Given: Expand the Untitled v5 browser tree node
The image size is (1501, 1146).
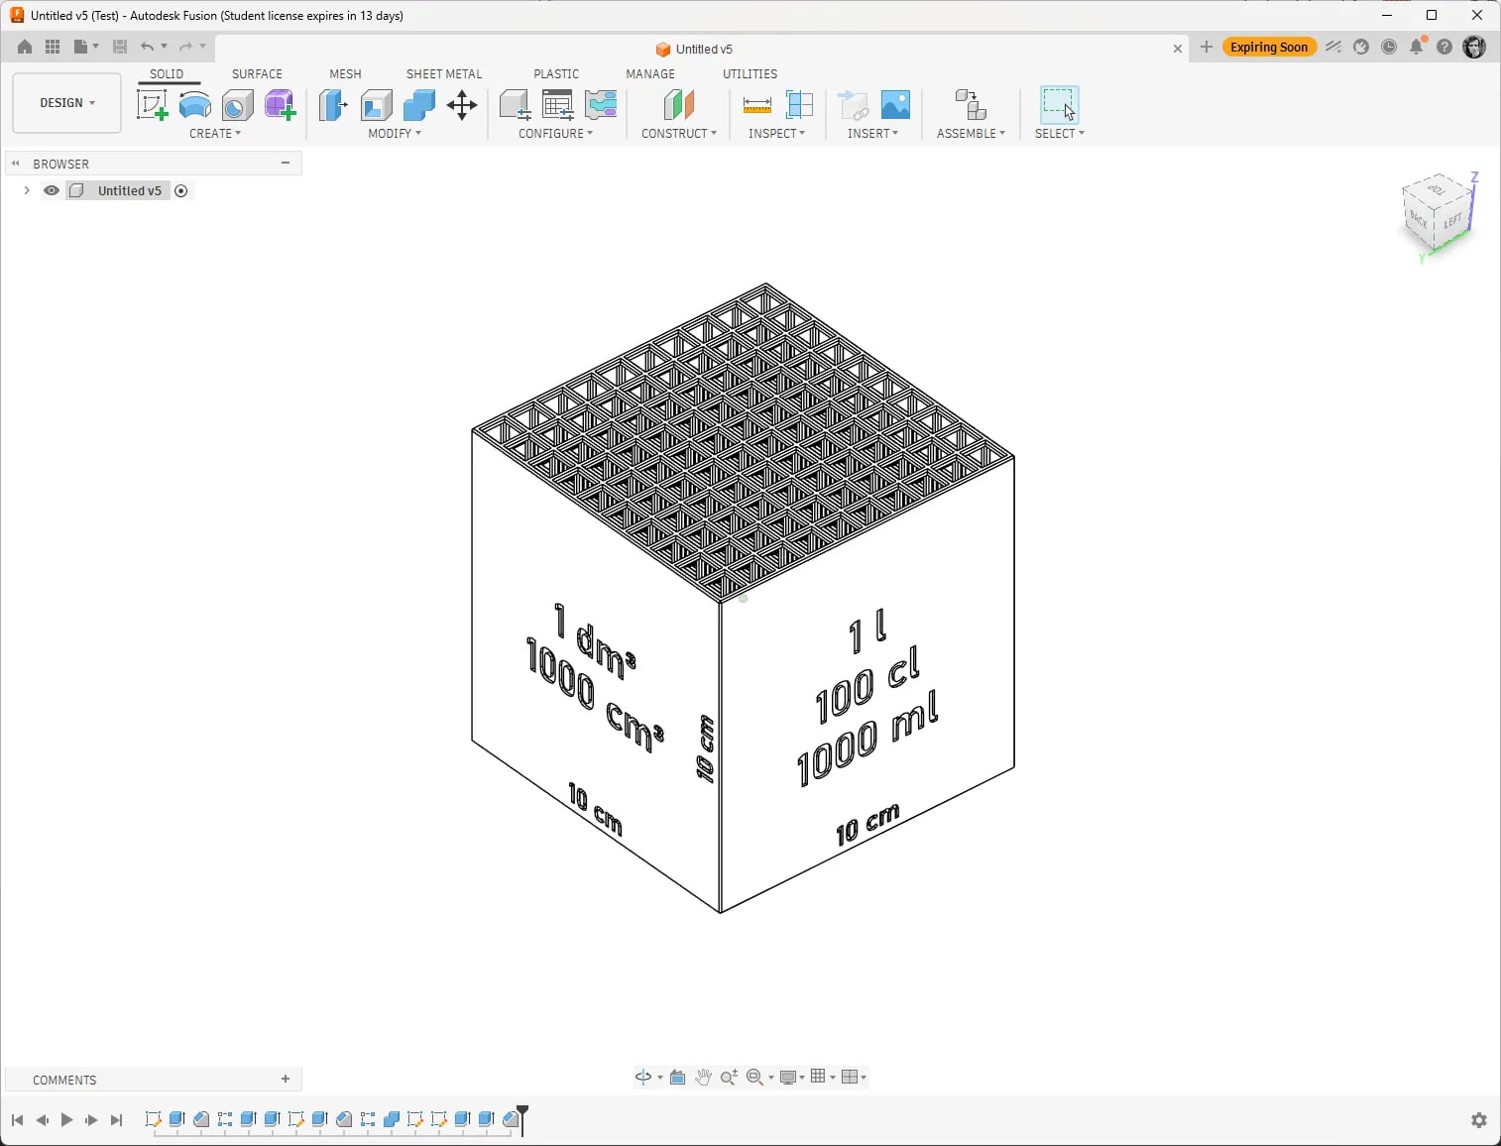Looking at the screenshot, I should (26, 190).
